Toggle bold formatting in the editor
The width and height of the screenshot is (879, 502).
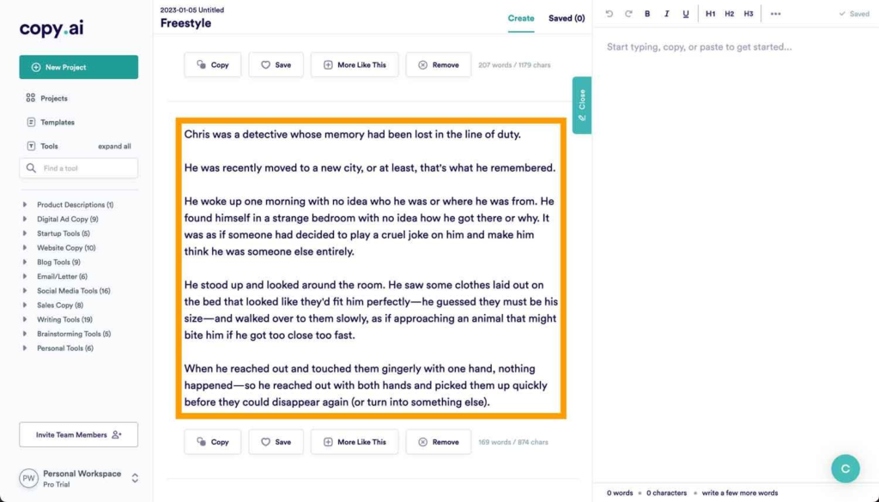click(x=647, y=14)
